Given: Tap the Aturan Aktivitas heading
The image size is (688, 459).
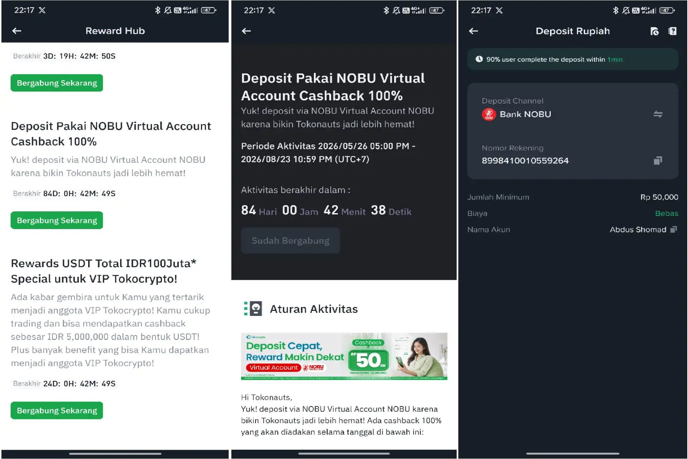Looking at the screenshot, I should 314,309.
